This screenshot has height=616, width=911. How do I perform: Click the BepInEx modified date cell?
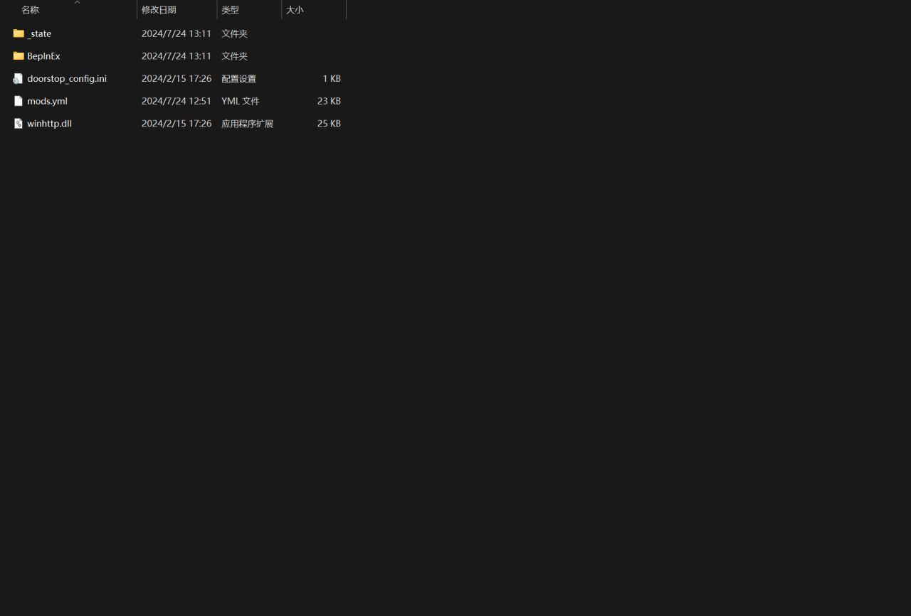pyautogui.click(x=177, y=56)
